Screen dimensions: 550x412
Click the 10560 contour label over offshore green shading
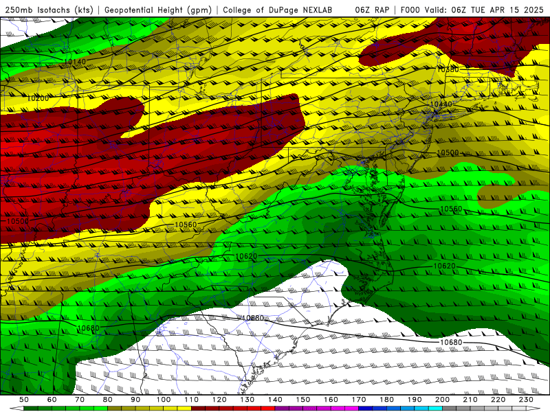point(451,209)
